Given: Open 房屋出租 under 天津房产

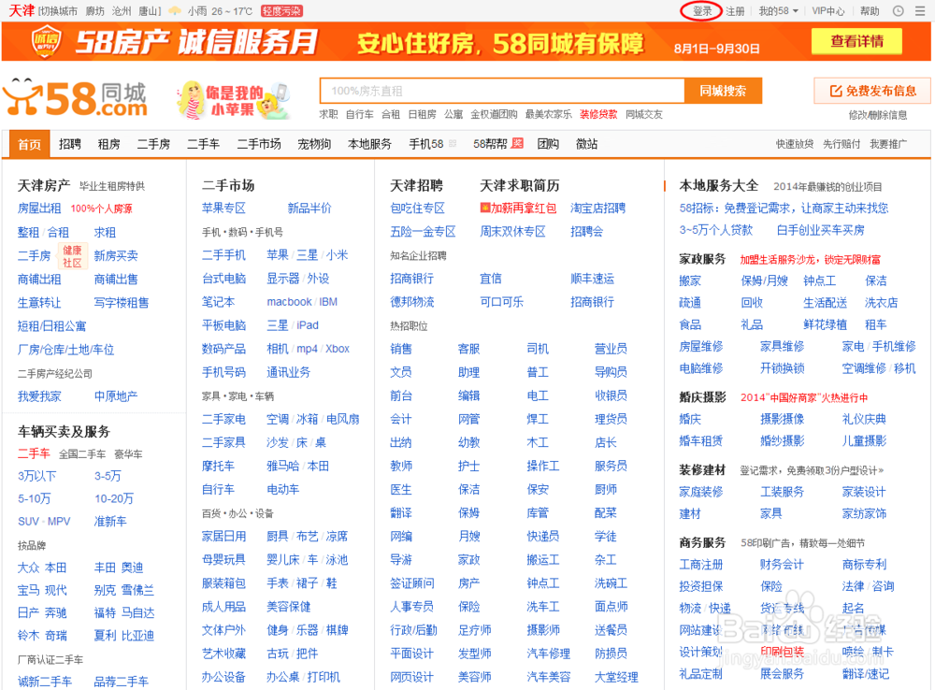Looking at the screenshot, I should (x=39, y=208).
